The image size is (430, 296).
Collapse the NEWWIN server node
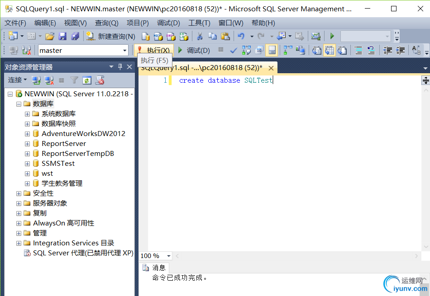point(10,94)
